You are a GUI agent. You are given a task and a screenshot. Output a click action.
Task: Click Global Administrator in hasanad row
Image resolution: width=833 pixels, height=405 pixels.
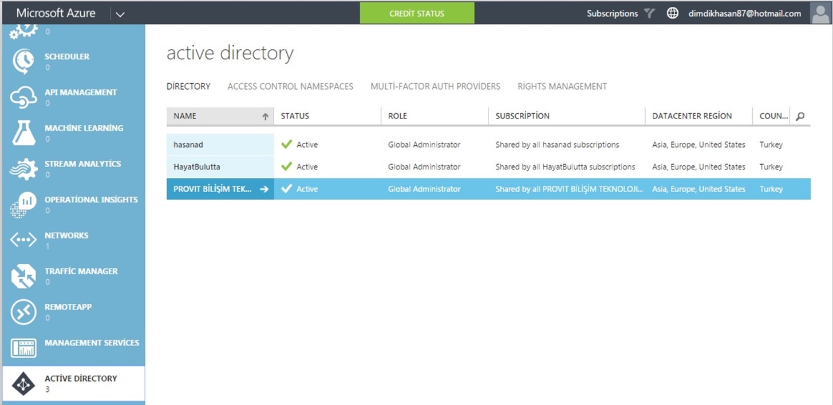click(424, 145)
